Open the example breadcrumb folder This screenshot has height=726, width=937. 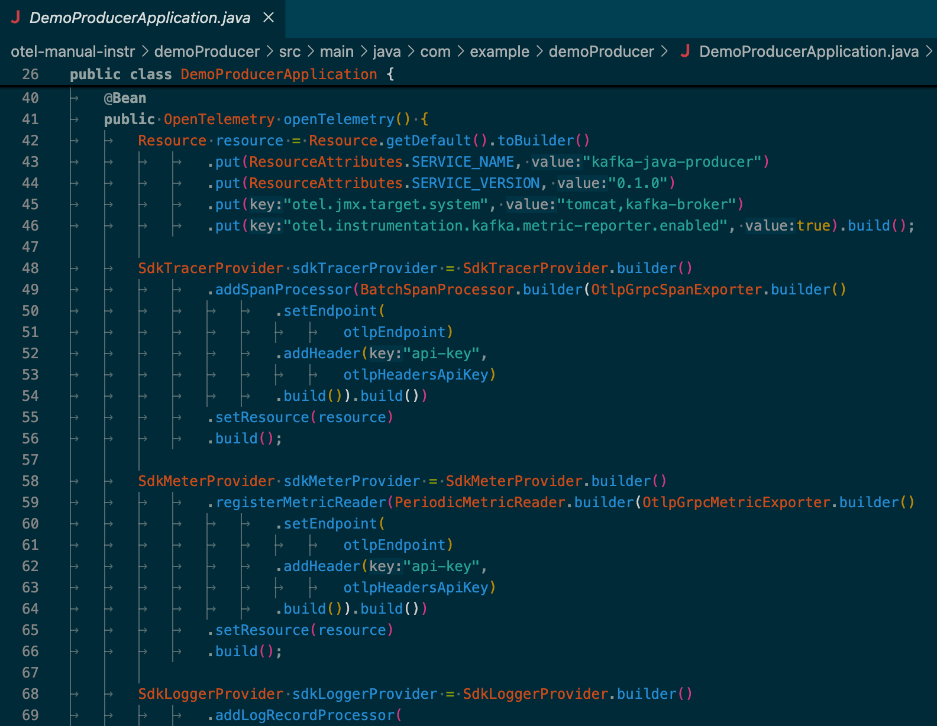click(x=499, y=51)
